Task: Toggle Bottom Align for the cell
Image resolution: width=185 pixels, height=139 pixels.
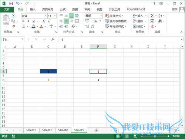Action: (x=71, y=16)
